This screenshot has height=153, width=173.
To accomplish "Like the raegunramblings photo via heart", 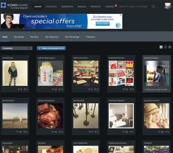I will tap(53, 132).
